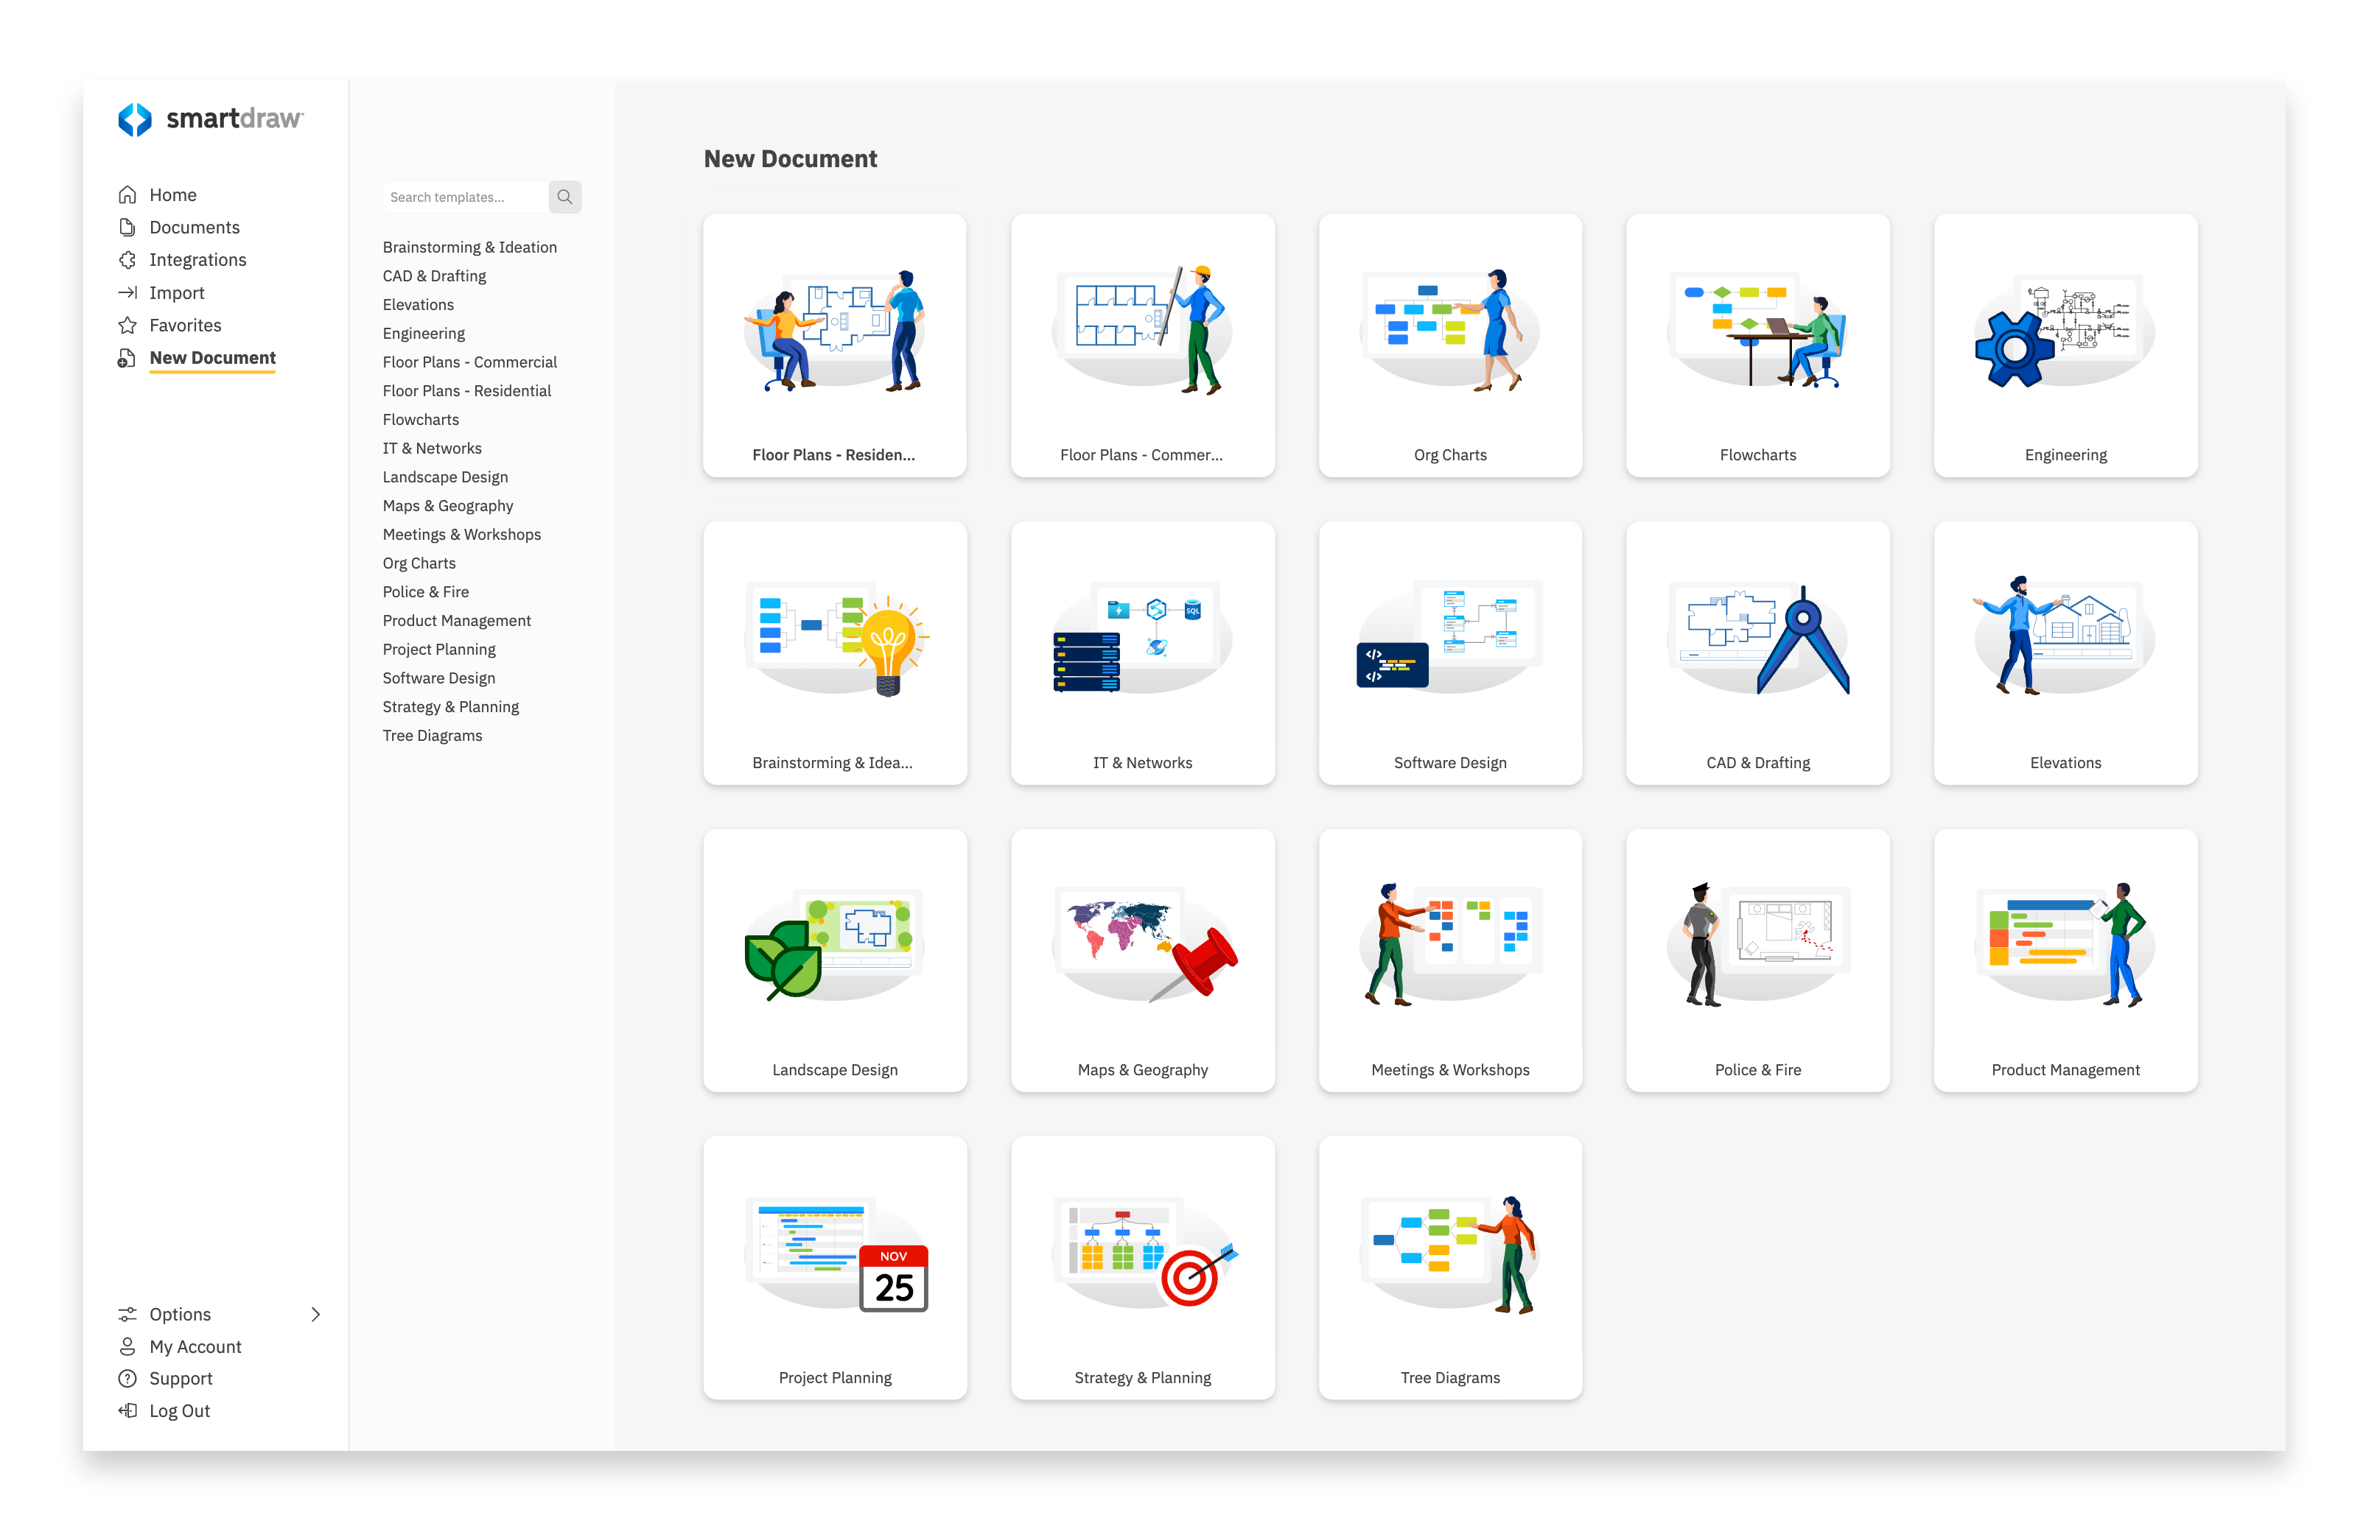Screen dimensions: 2380x1540
Task: Select Org Charts in the category list
Action: pyautogui.click(x=418, y=563)
